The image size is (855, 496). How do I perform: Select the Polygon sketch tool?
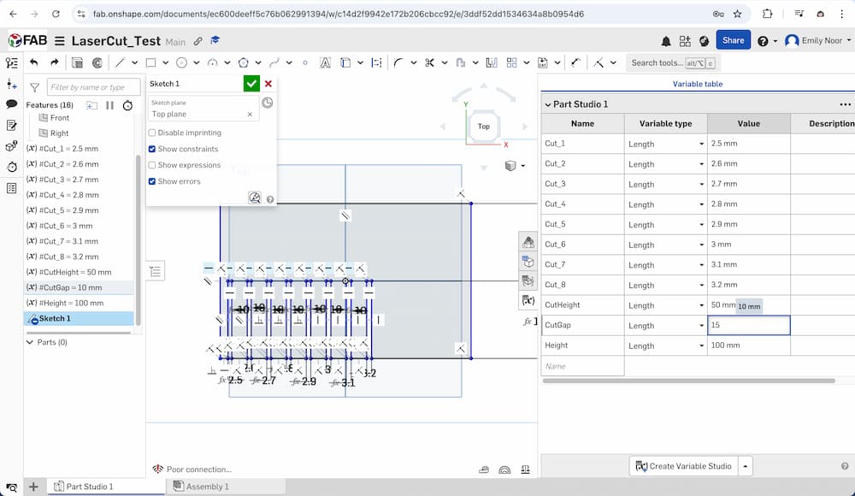tap(243, 62)
